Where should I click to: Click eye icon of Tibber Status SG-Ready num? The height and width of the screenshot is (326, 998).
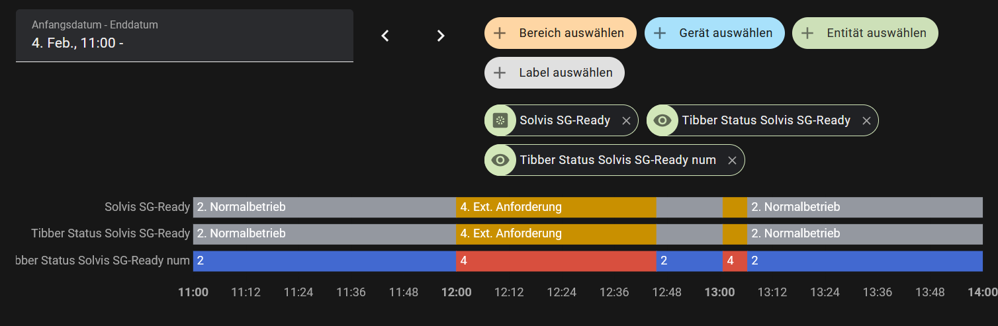coord(501,160)
